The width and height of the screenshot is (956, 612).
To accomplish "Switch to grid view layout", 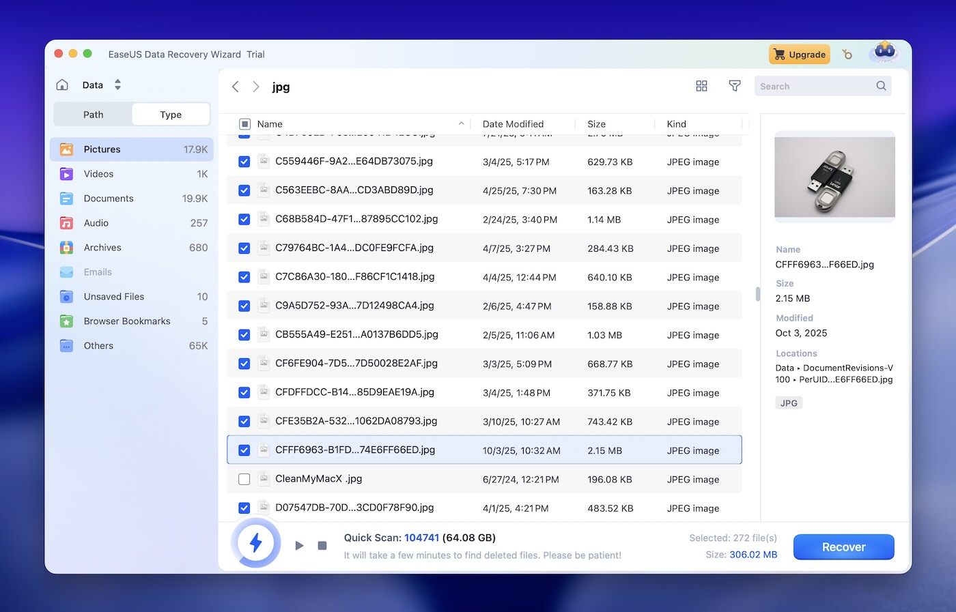I will pos(701,86).
